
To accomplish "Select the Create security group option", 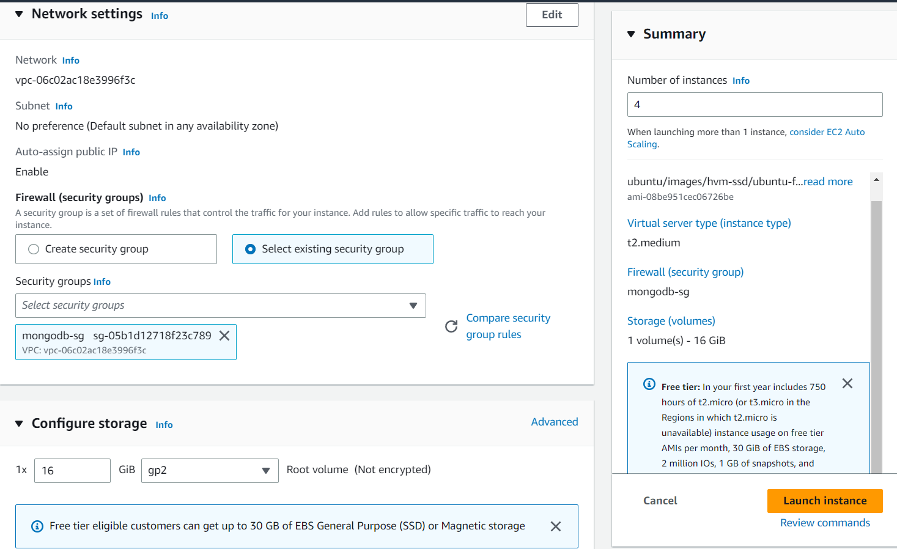I will 34,249.
